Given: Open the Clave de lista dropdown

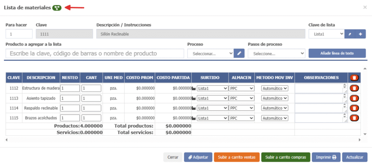Looking at the screenshot, I should [x=327, y=34].
